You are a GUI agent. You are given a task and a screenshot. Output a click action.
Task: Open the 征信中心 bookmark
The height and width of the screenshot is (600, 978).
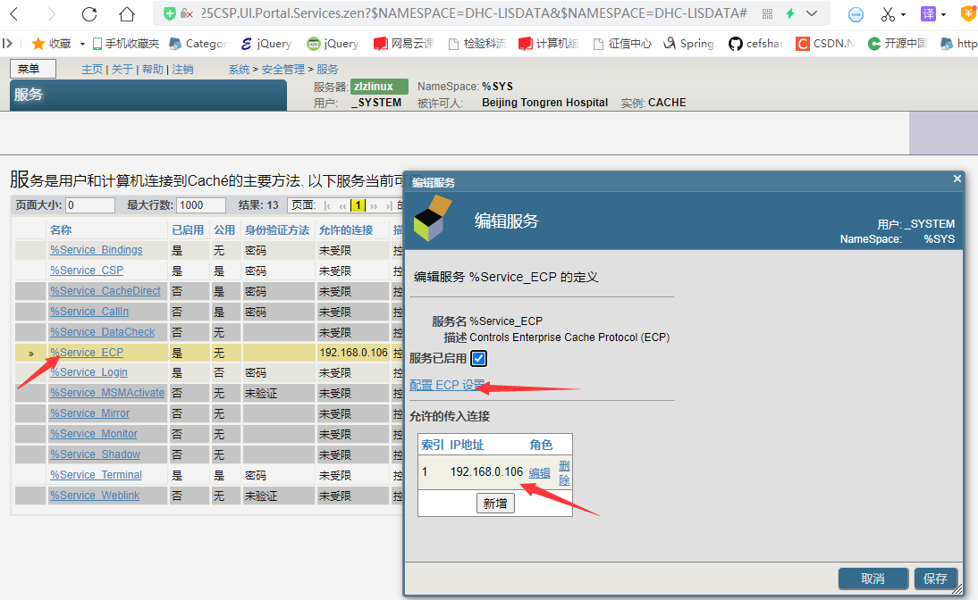(622, 44)
